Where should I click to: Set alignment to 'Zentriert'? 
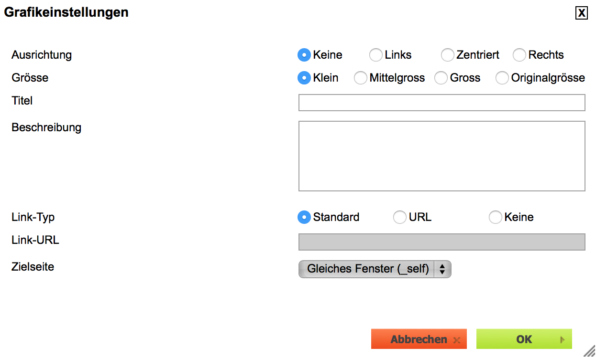tap(448, 55)
